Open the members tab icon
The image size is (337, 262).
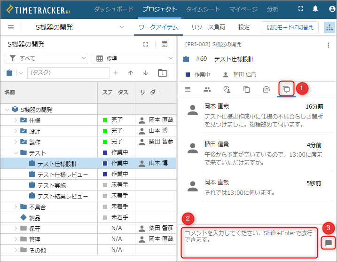(207, 89)
